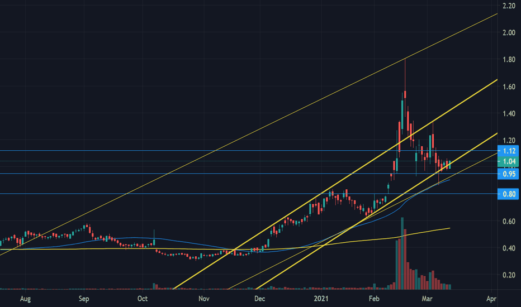Click the 0.60 price axis value

[x=509, y=222]
